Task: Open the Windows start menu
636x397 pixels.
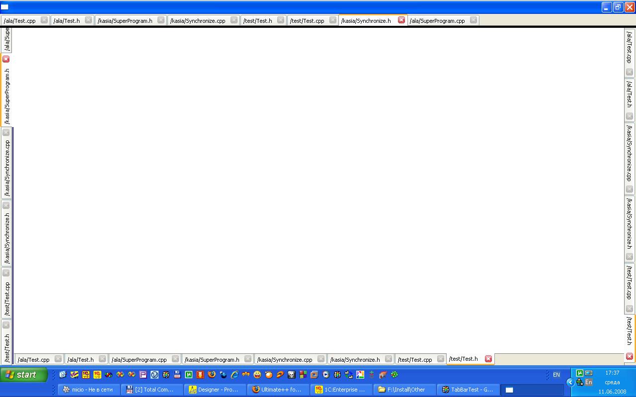Action: pyautogui.click(x=24, y=375)
